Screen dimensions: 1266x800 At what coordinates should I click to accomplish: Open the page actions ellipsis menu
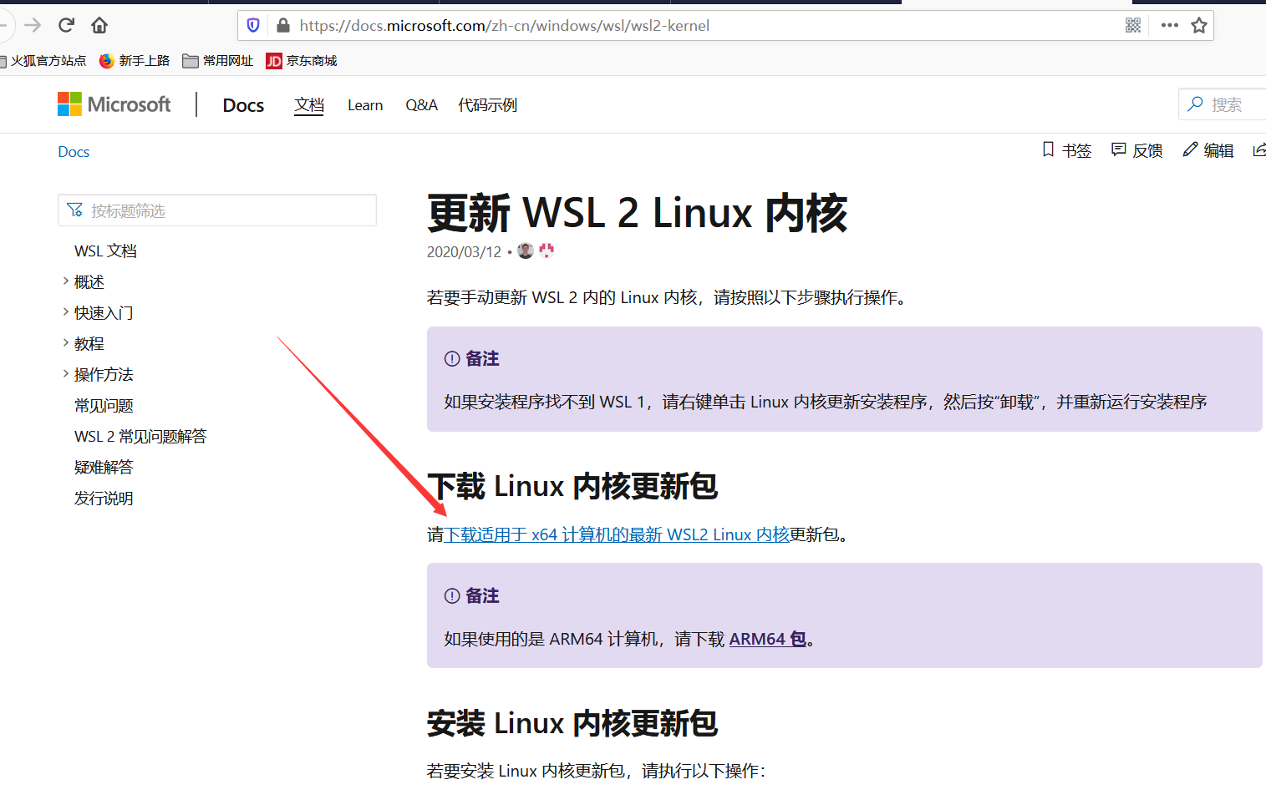[x=1168, y=25]
